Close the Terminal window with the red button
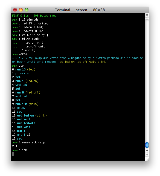 (15, 10)
